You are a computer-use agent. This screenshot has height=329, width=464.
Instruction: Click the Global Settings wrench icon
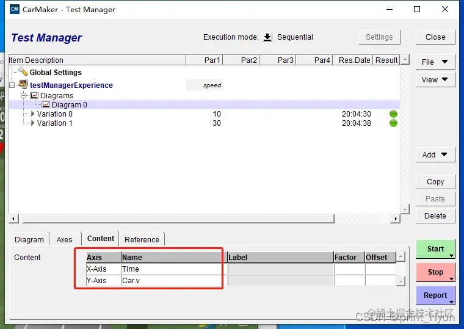tap(23, 71)
